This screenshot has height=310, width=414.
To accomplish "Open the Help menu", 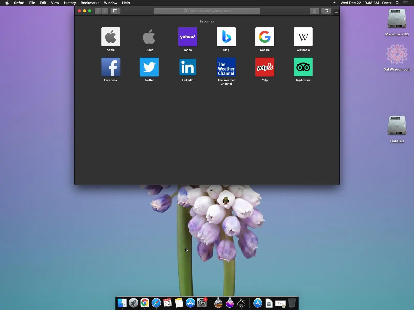I will point(126,3).
